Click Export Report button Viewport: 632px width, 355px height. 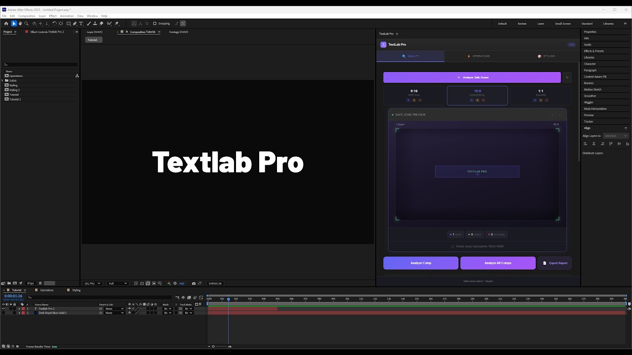point(555,263)
